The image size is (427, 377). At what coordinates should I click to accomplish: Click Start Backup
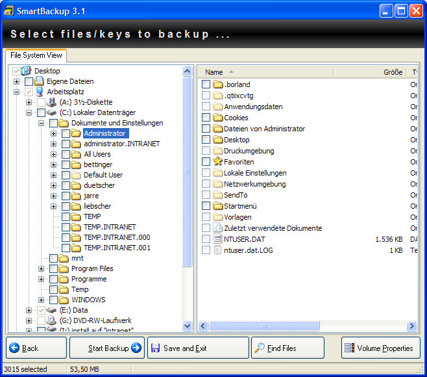point(107,348)
